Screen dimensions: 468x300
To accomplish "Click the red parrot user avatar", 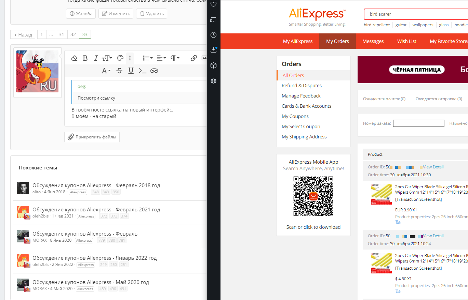I will pyautogui.click(x=38, y=71).
